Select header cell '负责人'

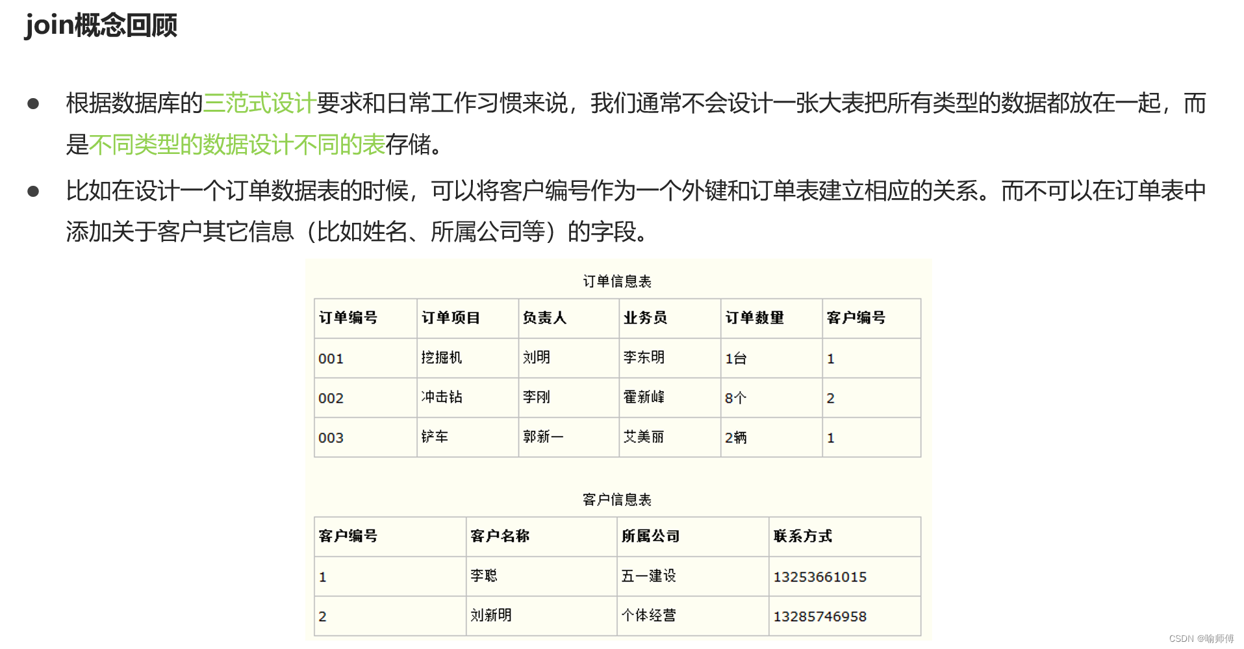(x=568, y=318)
